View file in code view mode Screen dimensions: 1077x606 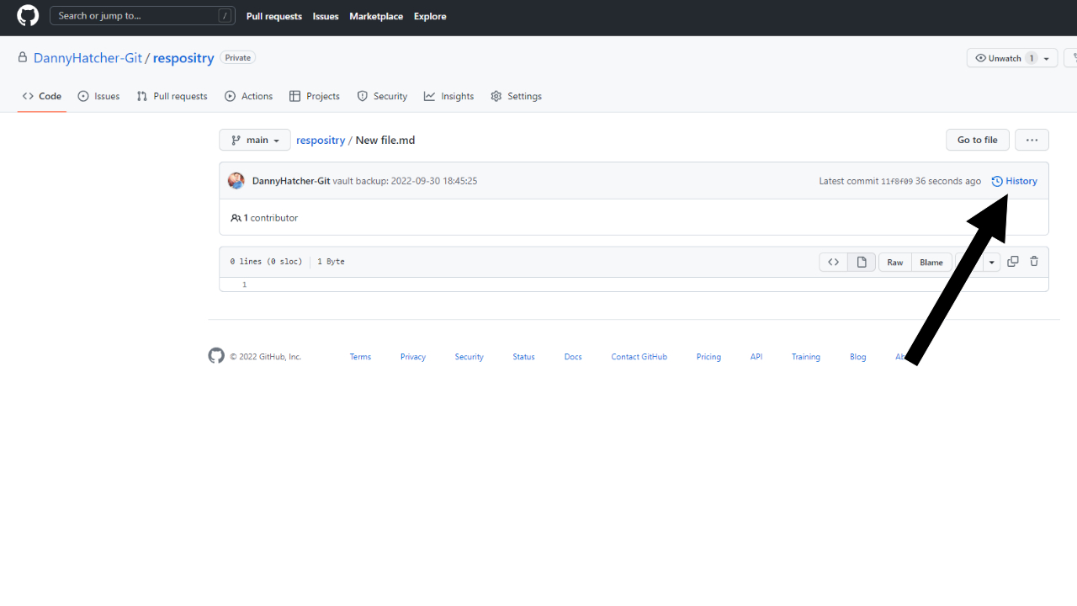[x=832, y=262]
